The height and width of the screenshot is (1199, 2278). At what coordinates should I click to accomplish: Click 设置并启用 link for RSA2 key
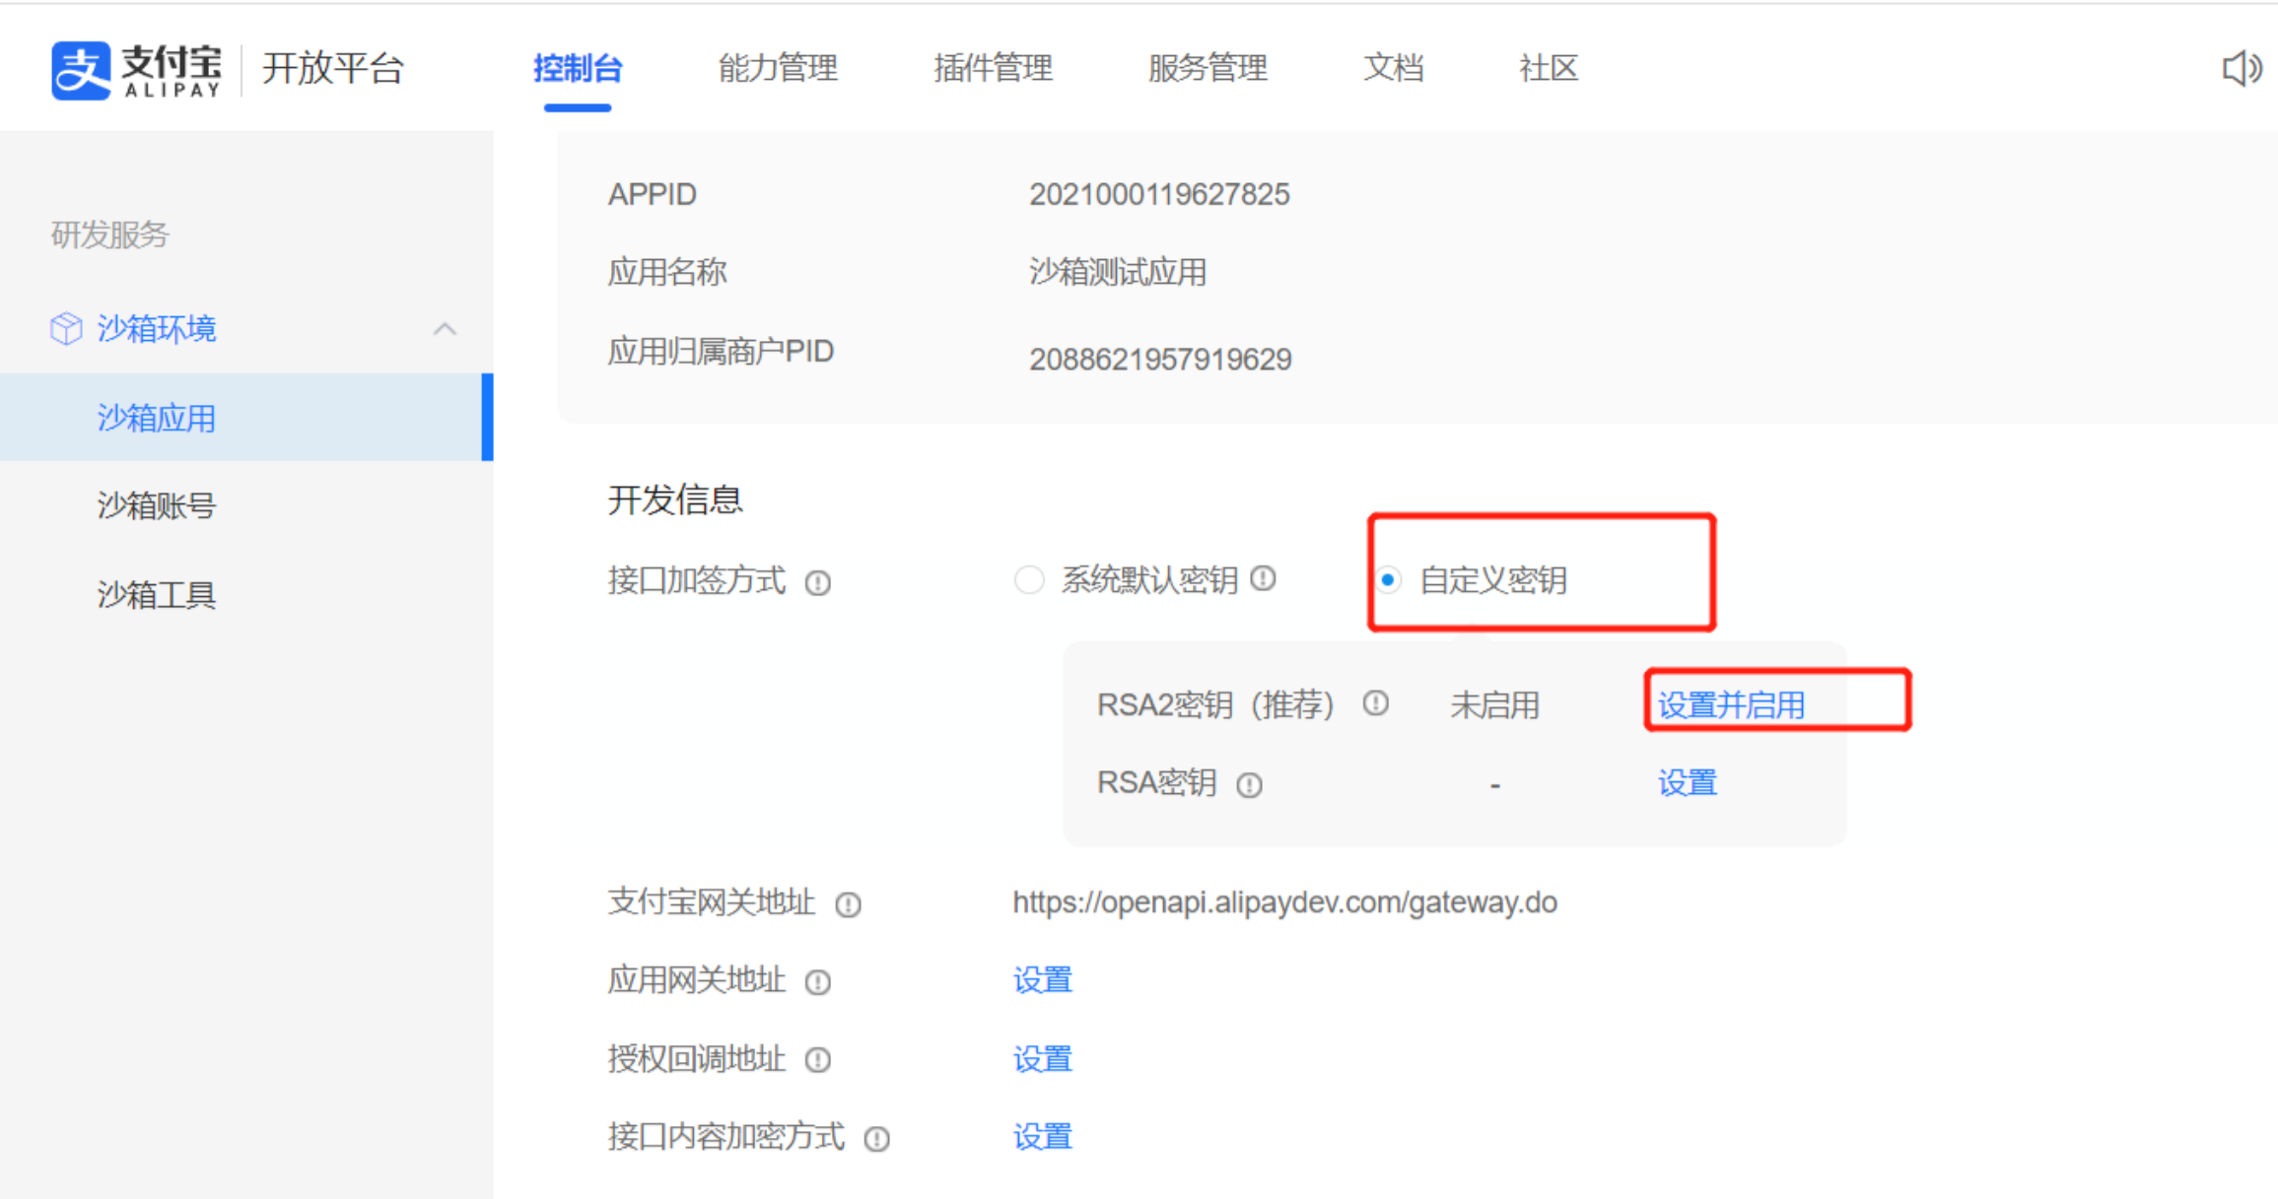[1731, 704]
